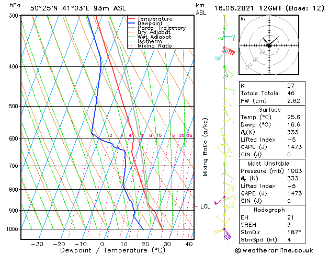
Task: Pick the Mixing Ratio legend entry
Action: [154, 46]
